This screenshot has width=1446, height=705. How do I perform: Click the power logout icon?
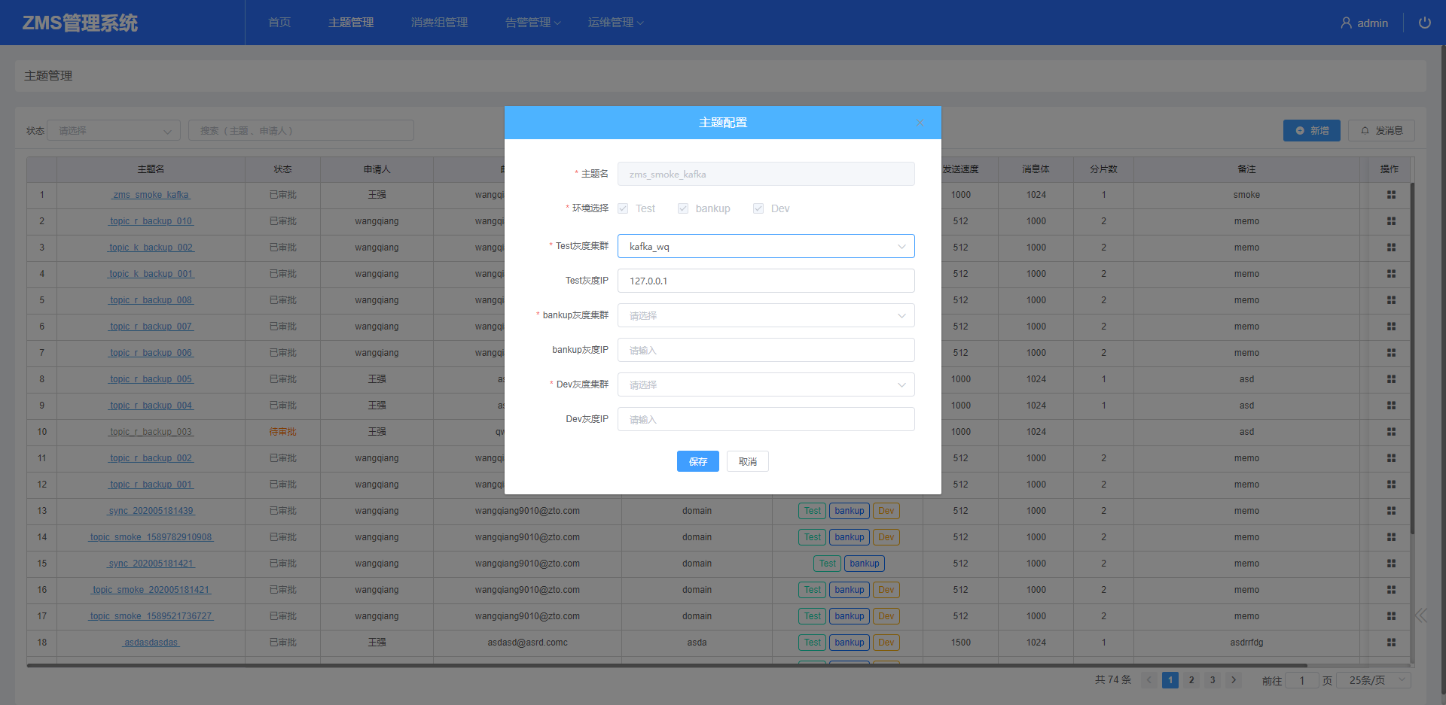tap(1424, 23)
